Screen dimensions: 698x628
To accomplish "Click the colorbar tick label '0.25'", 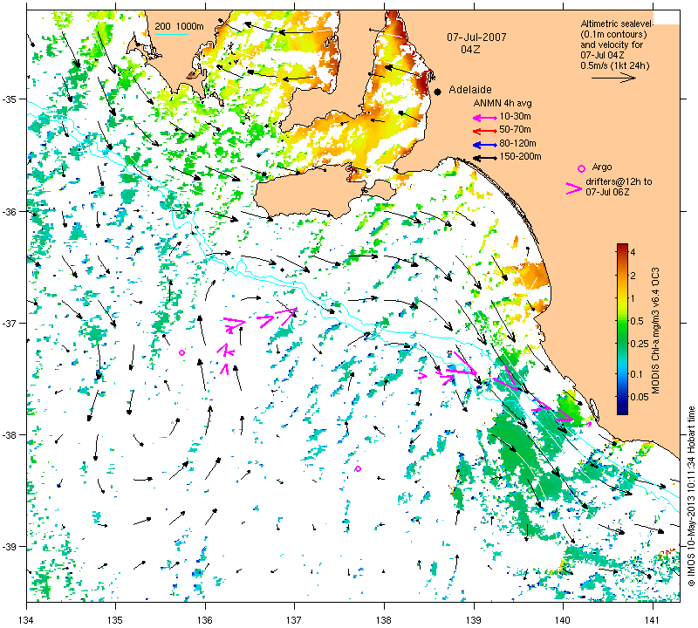I will click(x=640, y=344).
